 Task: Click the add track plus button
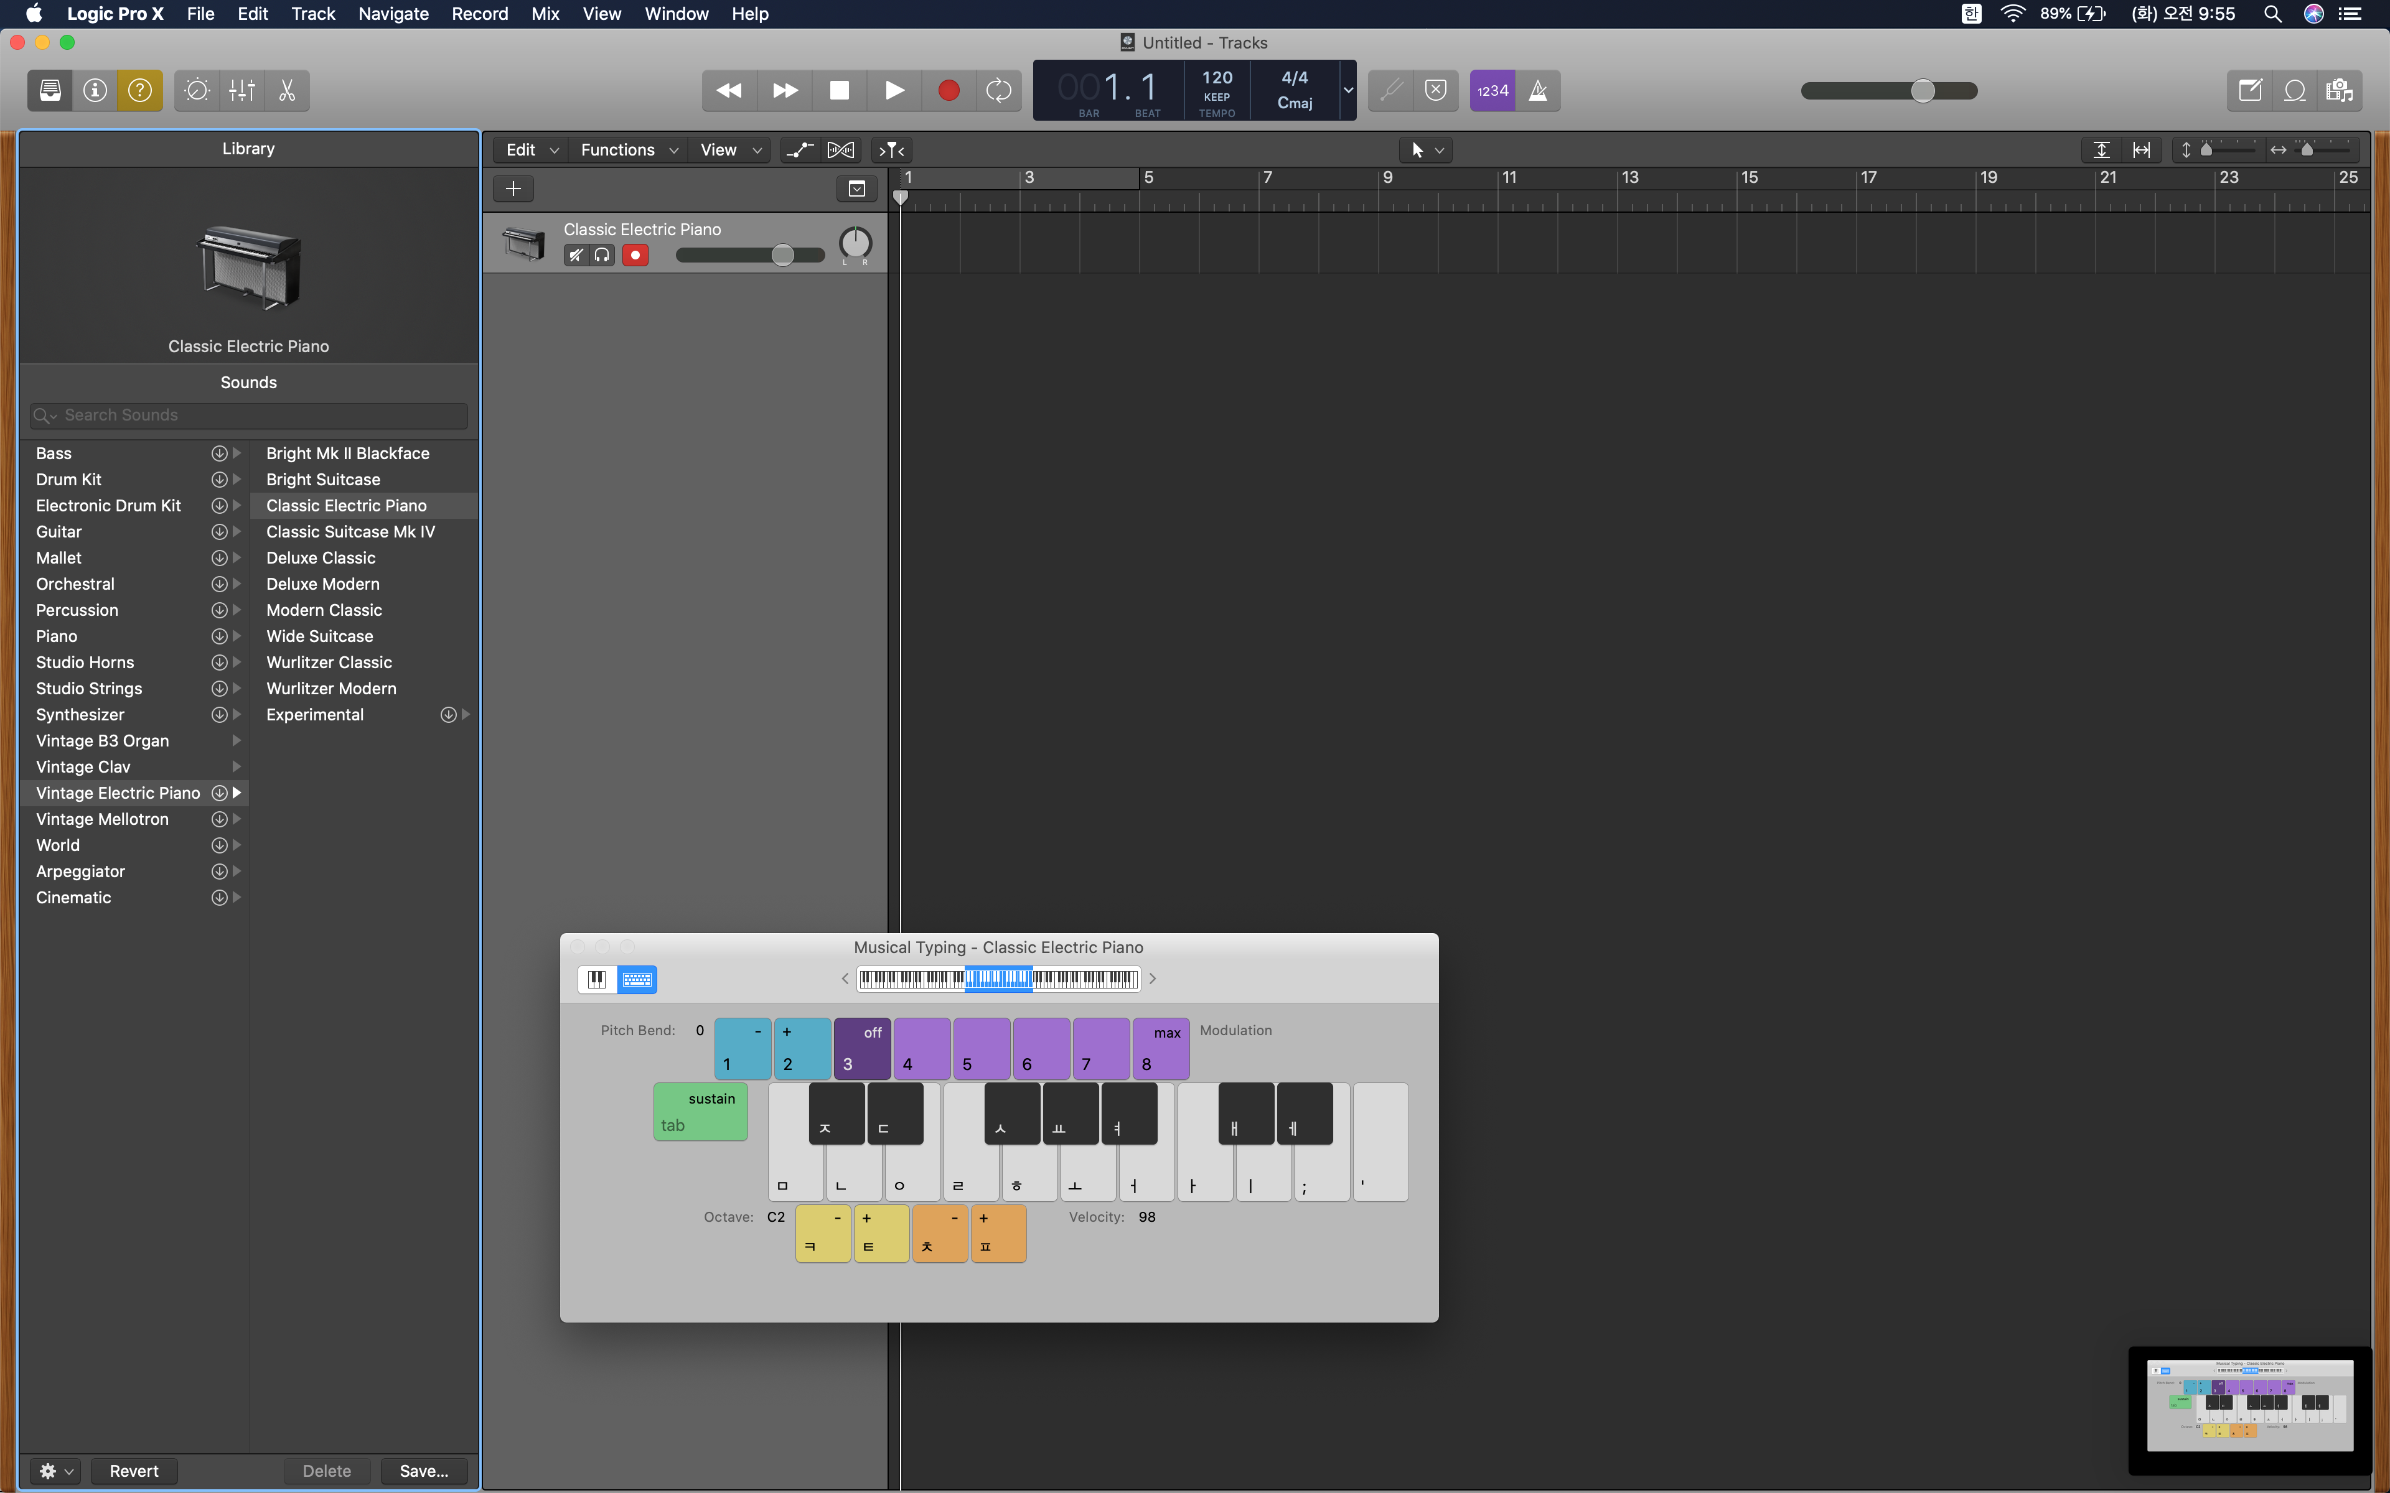point(513,188)
